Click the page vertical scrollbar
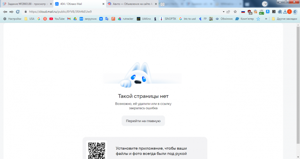Screen dimensions: 300x159 (x=298, y=85)
